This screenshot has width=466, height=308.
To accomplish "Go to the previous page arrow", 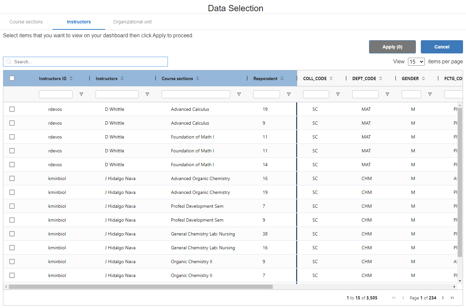I will 403,298.
